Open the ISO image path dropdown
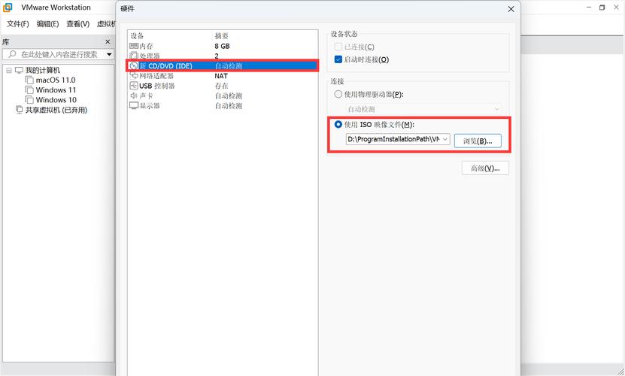 point(446,139)
